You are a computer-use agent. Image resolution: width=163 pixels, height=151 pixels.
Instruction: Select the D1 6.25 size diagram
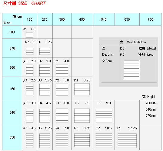click(x=82, y=89)
